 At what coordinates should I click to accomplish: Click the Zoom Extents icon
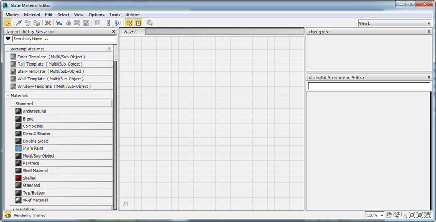pyautogui.click(x=412, y=215)
